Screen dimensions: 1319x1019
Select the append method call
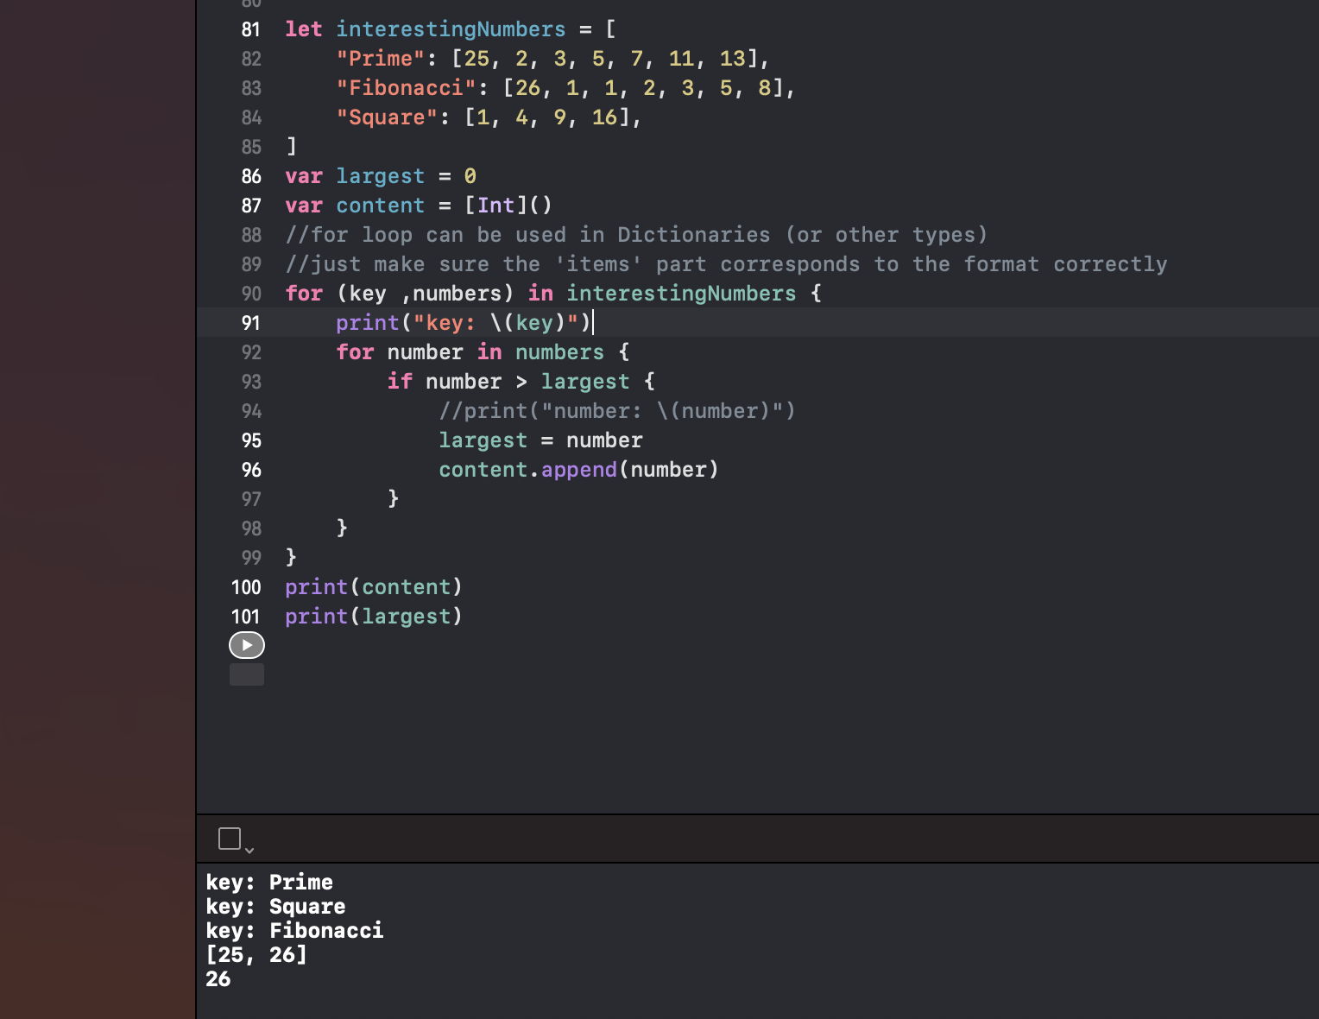tap(578, 470)
